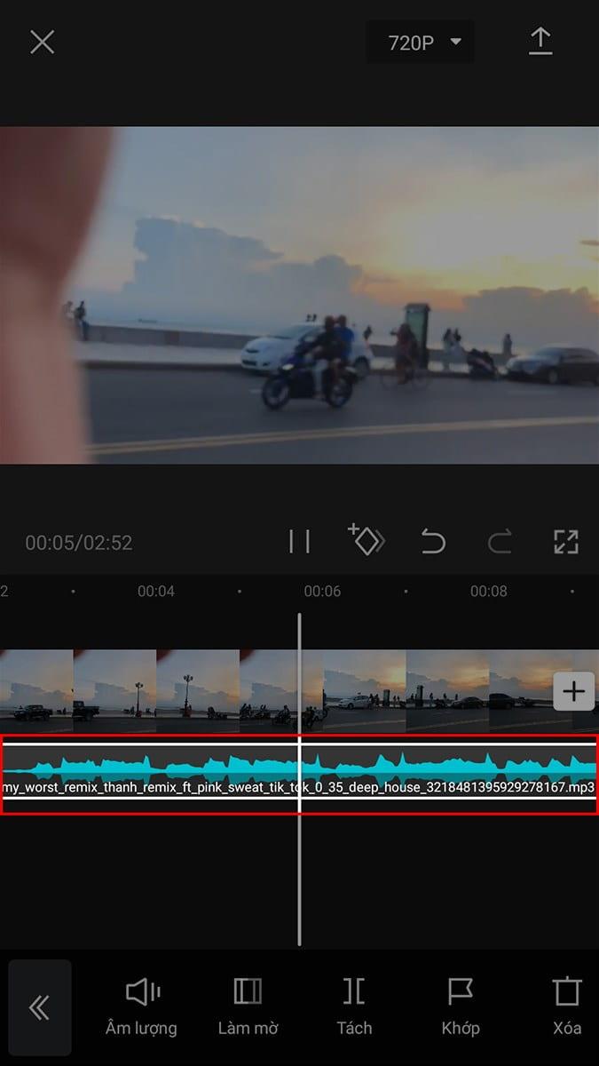The width and height of the screenshot is (599, 1066).
Task: Pause the video playback
Action: pyautogui.click(x=300, y=542)
